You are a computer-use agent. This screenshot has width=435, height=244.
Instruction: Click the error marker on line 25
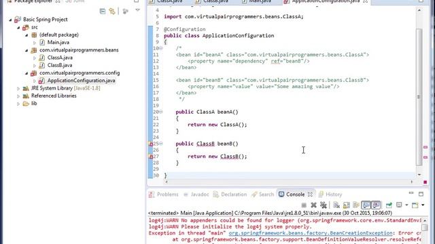(x=150, y=144)
